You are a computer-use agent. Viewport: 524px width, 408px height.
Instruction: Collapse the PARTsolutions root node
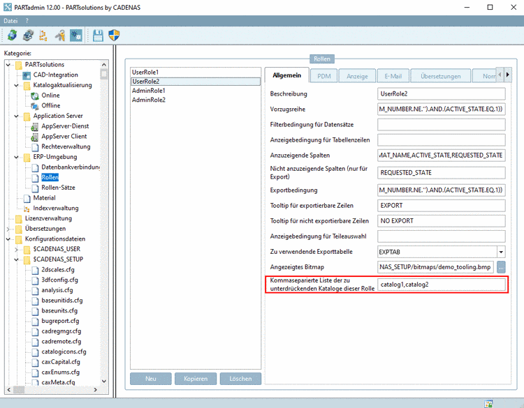coord(8,64)
